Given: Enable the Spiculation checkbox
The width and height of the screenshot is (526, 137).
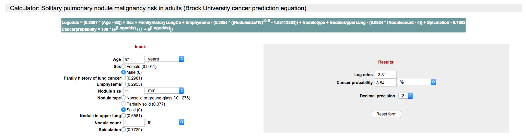Looking at the screenshot, I should click(x=124, y=130).
